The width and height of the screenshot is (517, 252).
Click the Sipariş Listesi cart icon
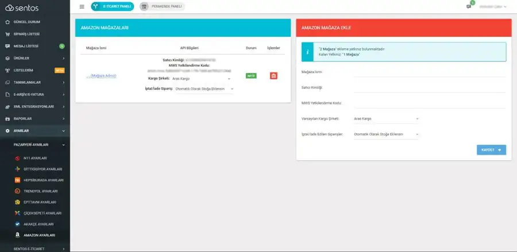pyautogui.click(x=7, y=34)
